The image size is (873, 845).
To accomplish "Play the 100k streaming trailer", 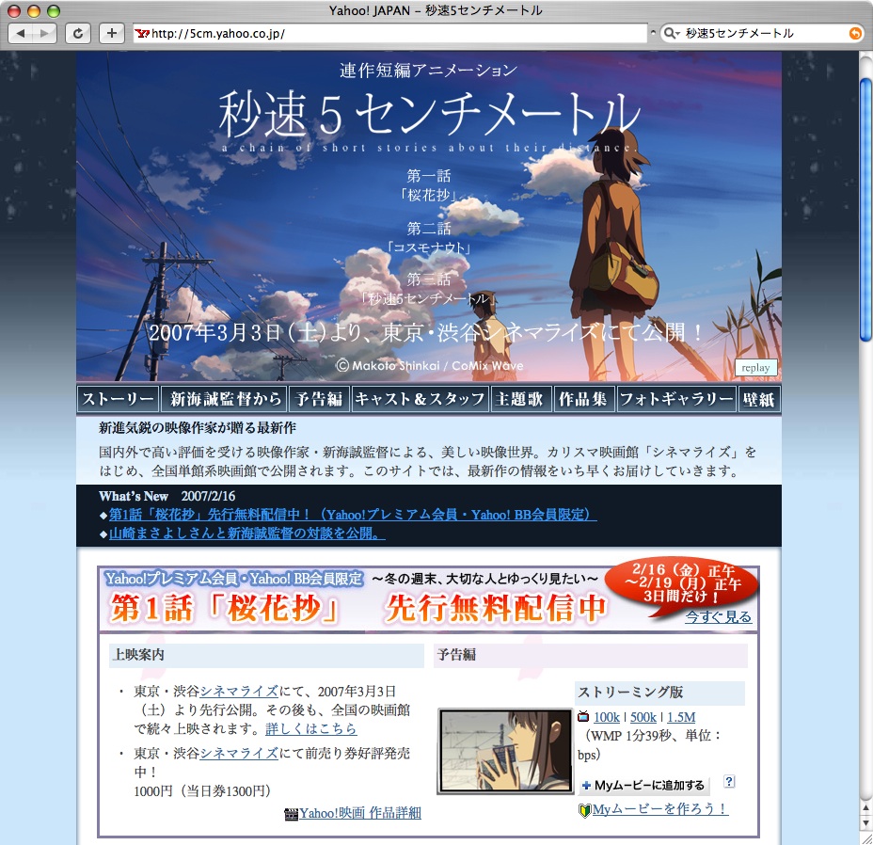I will [607, 717].
